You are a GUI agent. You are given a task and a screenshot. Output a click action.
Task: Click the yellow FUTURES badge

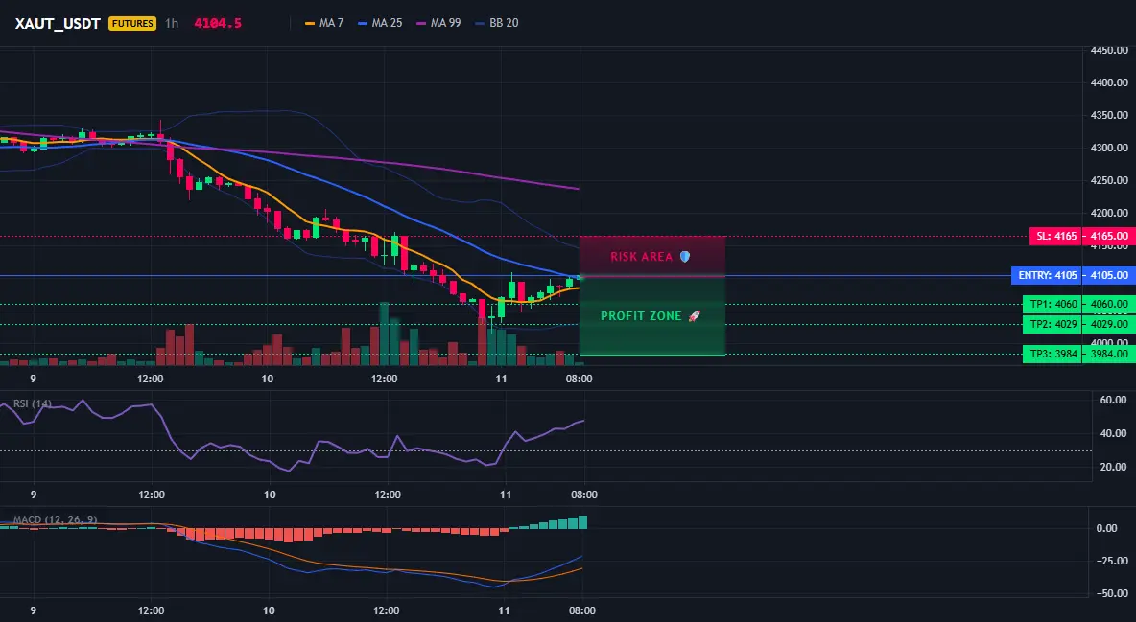tap(132, 23)
